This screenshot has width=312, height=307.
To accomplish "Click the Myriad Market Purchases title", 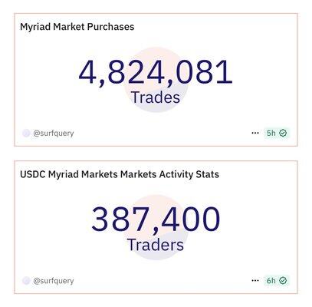I will [x=77, y=27].
